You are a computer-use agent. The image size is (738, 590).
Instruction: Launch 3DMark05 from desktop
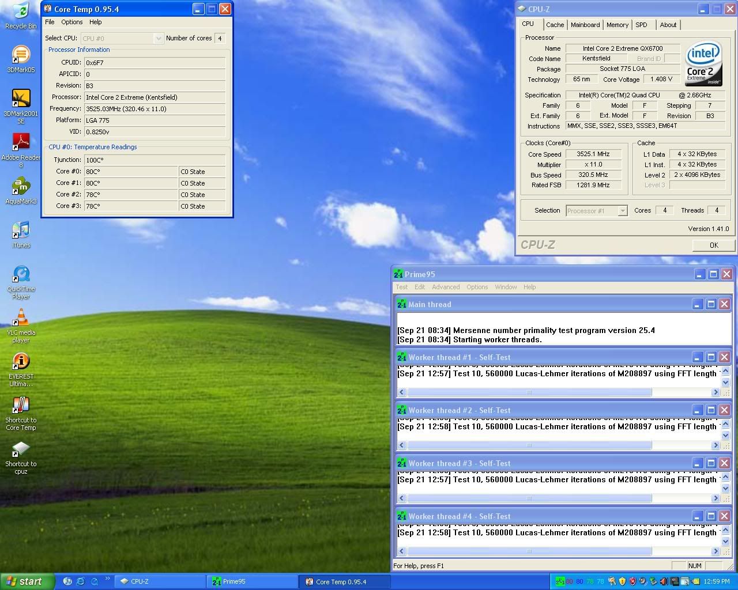tap(21, 59)
